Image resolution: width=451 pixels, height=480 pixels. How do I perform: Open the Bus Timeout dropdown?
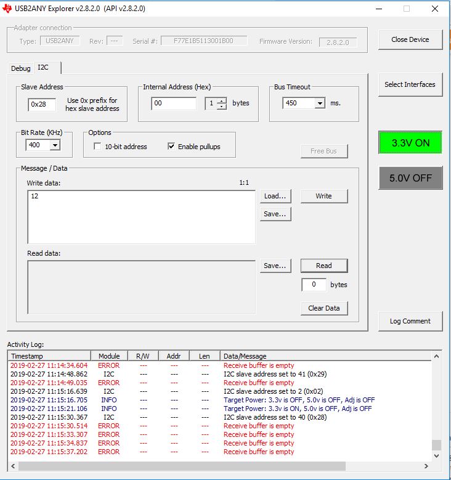(320, 103)
